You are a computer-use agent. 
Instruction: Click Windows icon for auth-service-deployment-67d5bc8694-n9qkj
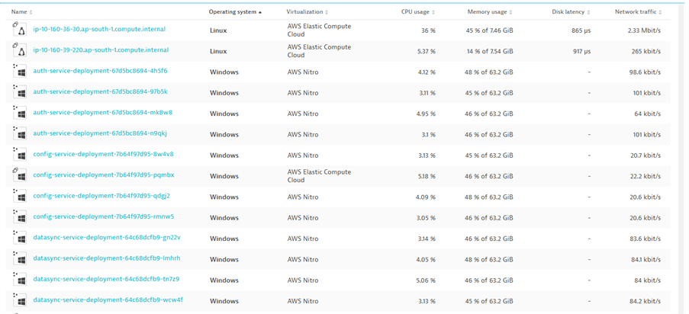19,134
